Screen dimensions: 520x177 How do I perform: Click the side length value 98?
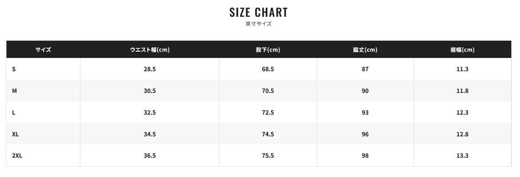(365, 155)
